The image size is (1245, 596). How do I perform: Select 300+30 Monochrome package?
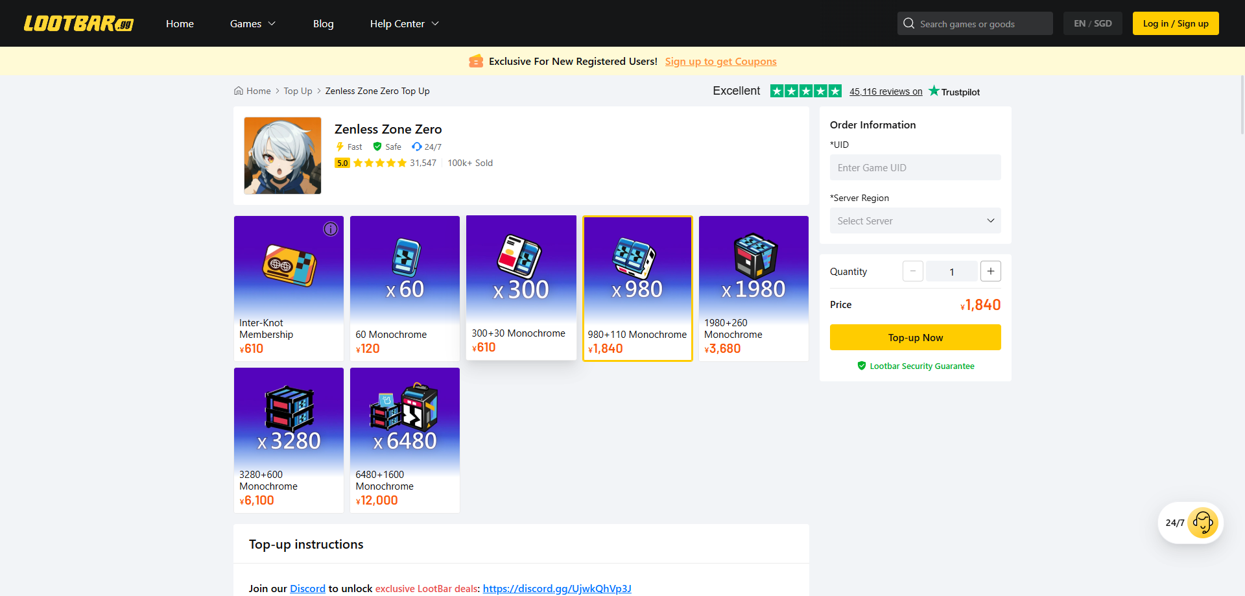[521, 287]
